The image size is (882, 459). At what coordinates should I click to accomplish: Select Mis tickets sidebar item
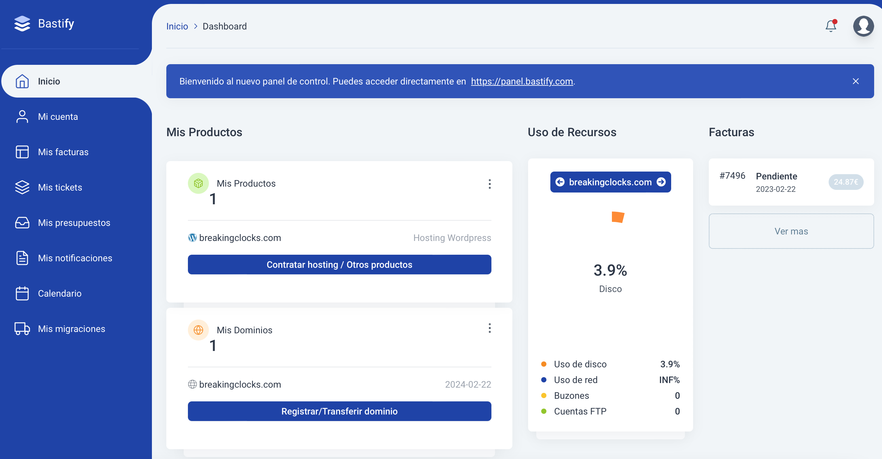[x=60, y=187]
